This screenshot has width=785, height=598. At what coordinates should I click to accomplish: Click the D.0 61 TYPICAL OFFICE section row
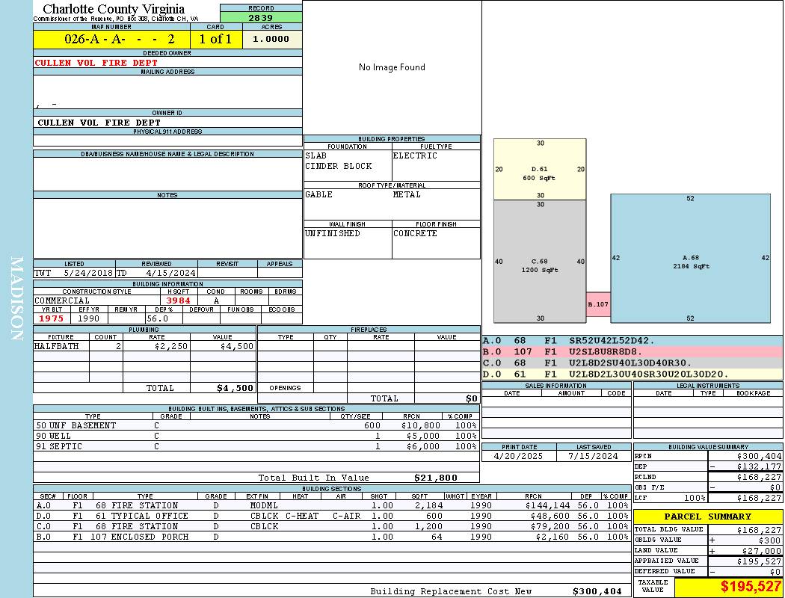point(332,516)
